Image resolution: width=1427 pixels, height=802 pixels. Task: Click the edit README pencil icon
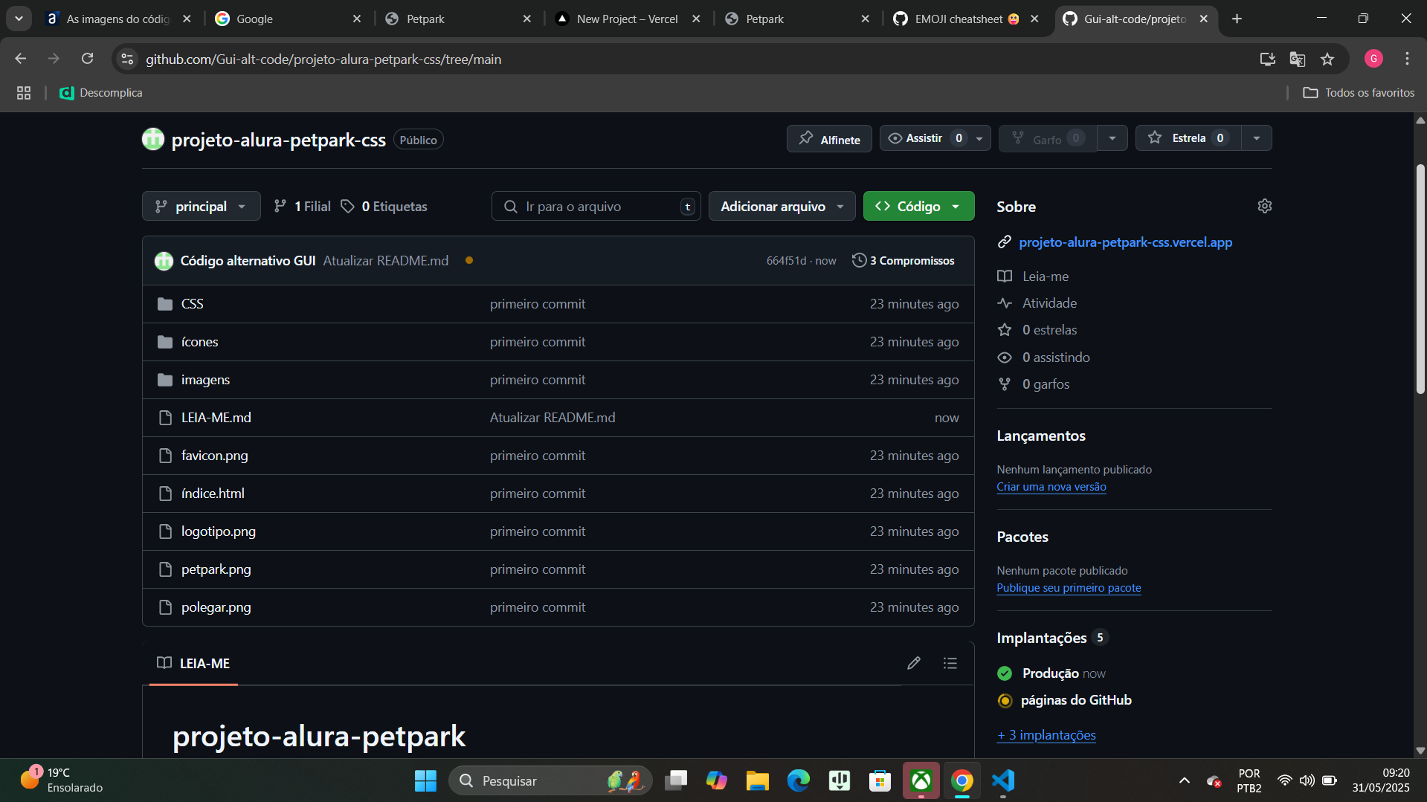(x=914, y=663)
